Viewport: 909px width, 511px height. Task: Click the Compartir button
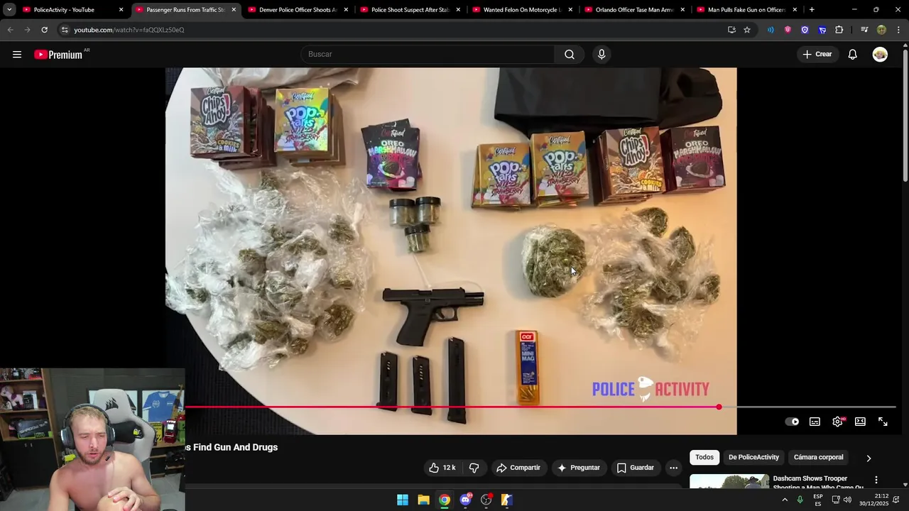[x=518, y=468]
